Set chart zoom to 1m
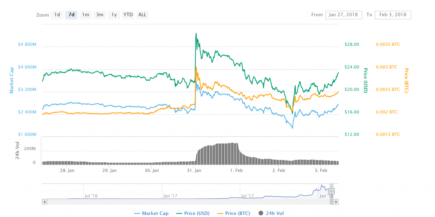Screen dimensions: 435x217 click(85, 15)
